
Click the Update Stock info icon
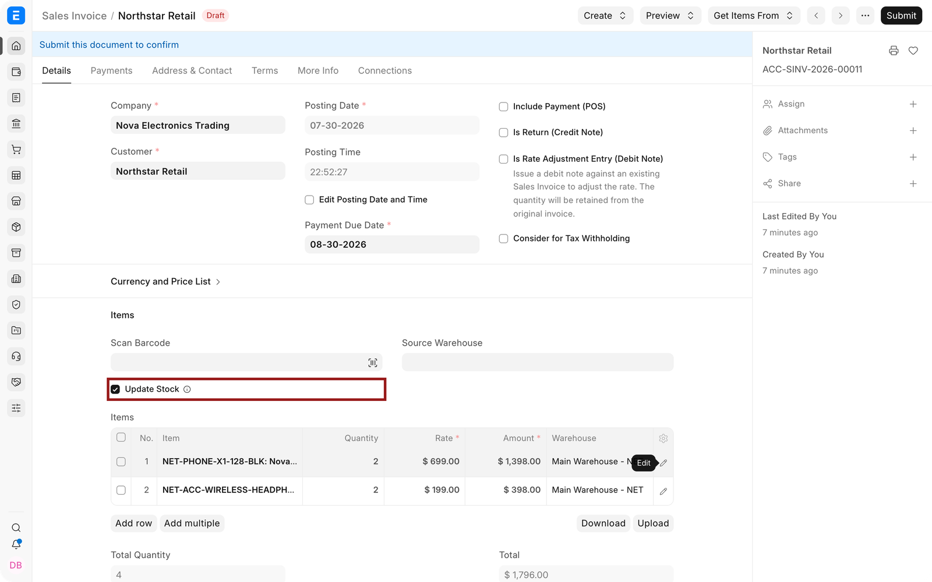[187, 389]
